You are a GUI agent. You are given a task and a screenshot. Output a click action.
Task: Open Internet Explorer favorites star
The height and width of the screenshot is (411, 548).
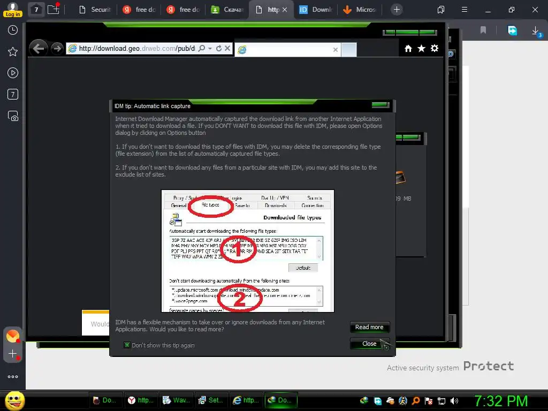421,48
